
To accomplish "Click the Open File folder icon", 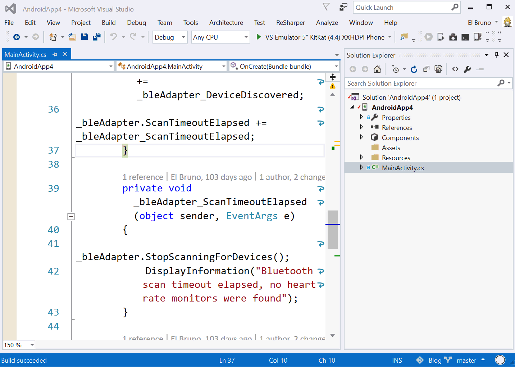I will (72, 37).
